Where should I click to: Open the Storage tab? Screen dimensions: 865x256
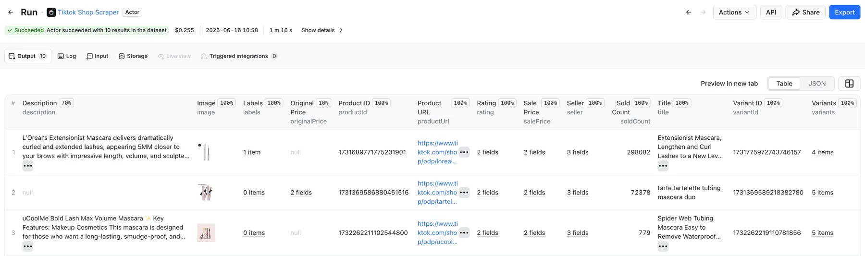coord(133,56)
